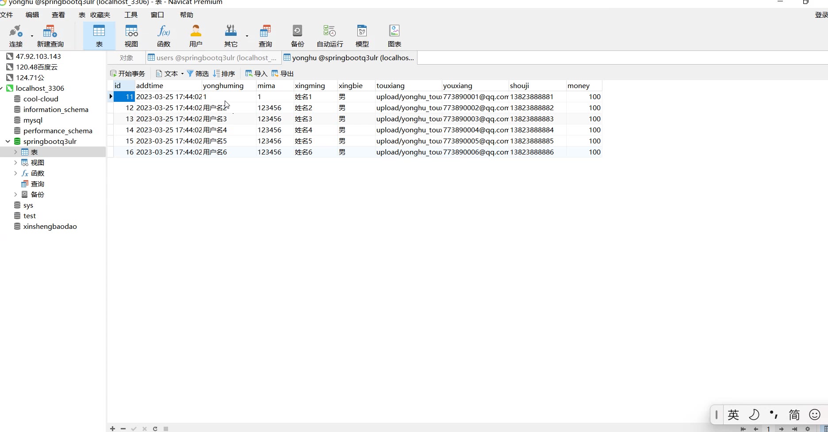Switch to the users @springbootq3ulr tab
This screenshot has width=828, height=432.
(x=214, y=58)
